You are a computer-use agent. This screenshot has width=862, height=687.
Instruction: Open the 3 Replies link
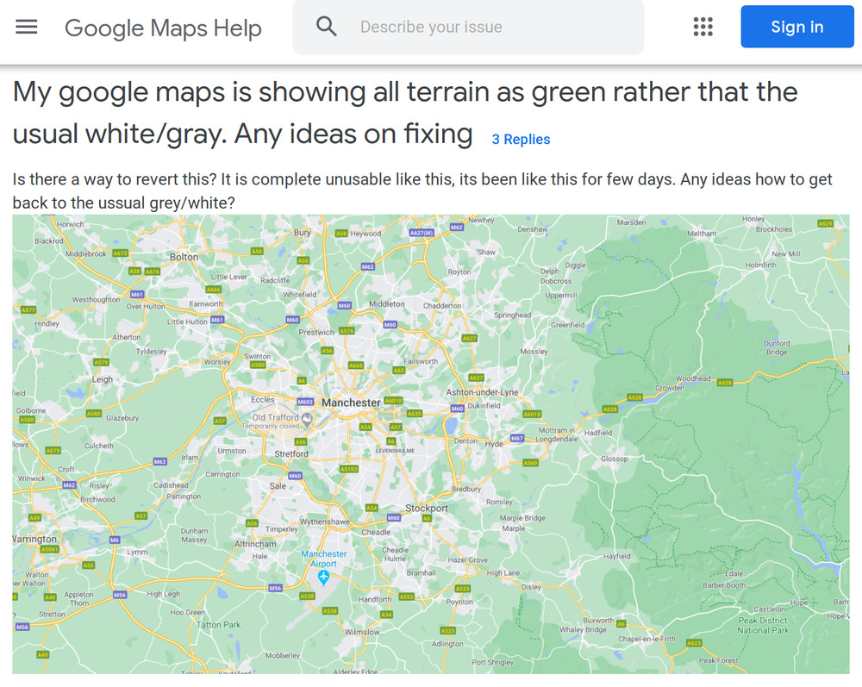[521, 139]
